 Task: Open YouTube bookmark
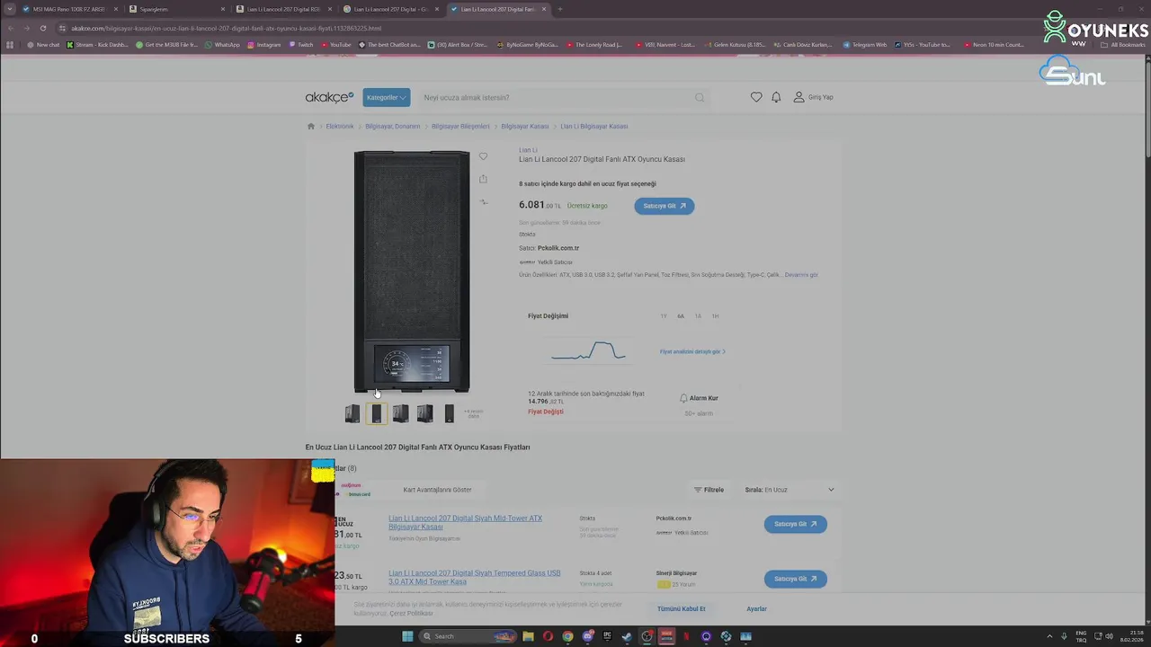point(336,44)
